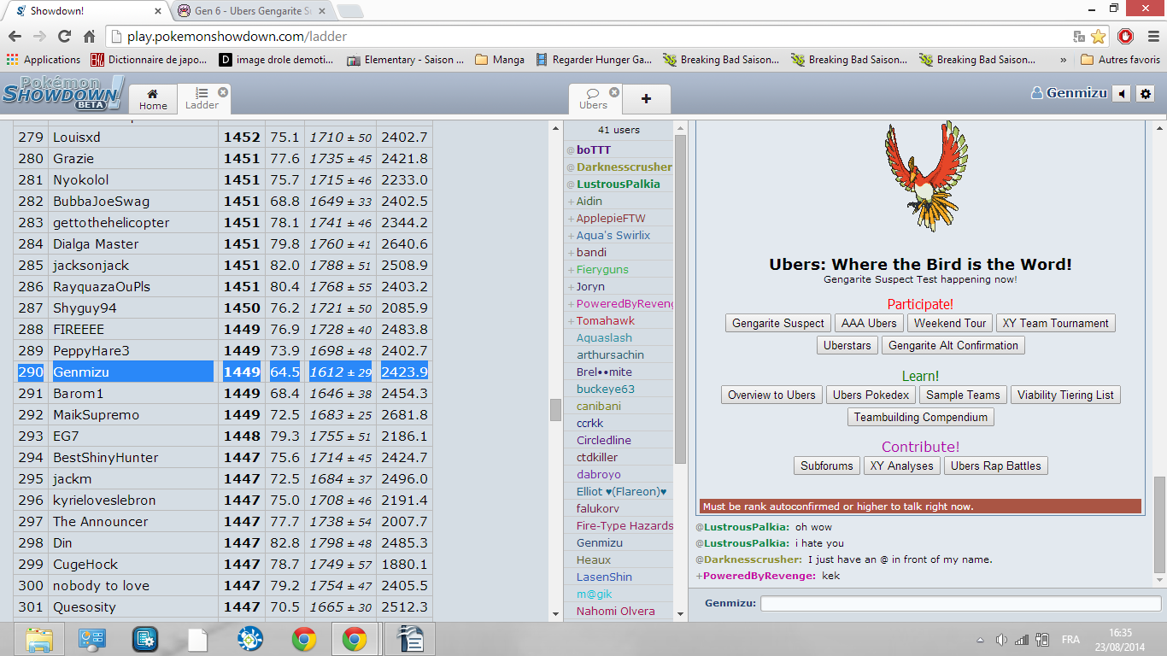Viewport: 1167px width, 656px height.
Task: Close the Ubers room tab
Action: [x=614, y=91]
